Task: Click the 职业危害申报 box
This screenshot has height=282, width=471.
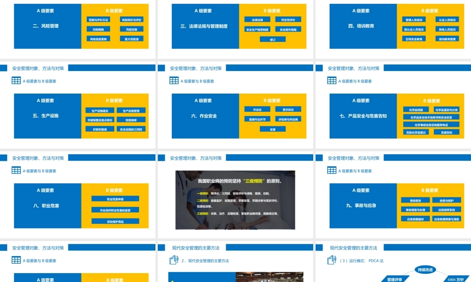Action: click(115, 199)
